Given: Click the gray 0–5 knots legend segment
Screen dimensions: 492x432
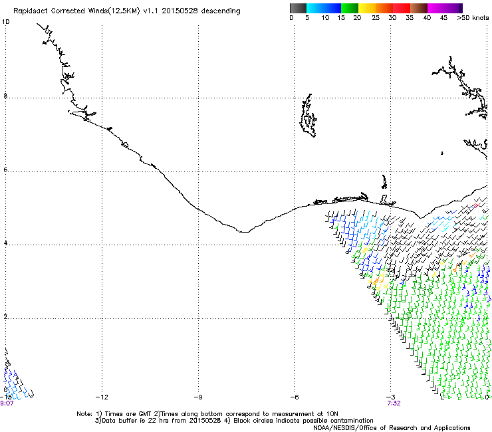Looking at the screenshot, I should point(298,8).
